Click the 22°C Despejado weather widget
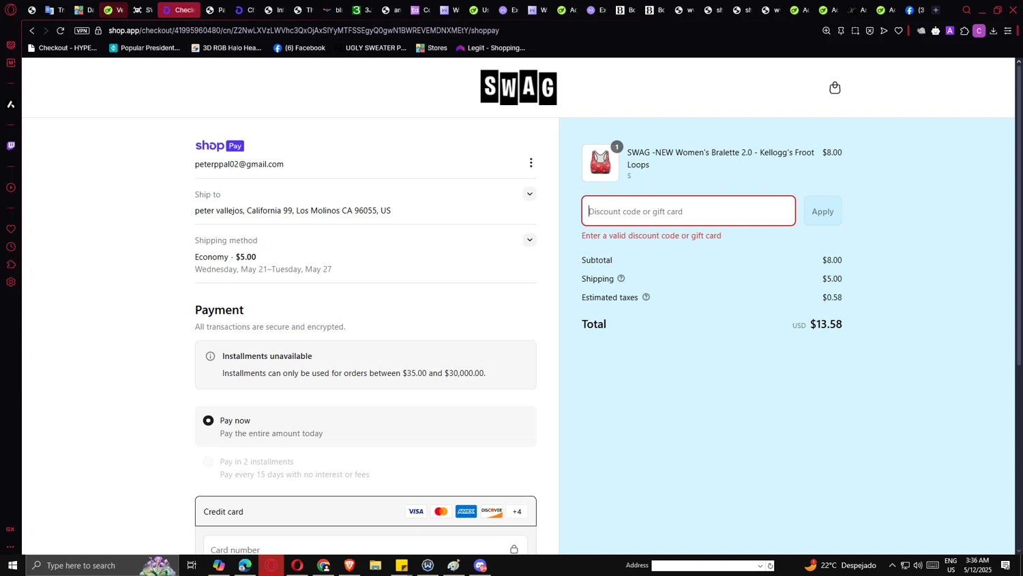This screenshot has height=576, width=1023. [840, 565]
